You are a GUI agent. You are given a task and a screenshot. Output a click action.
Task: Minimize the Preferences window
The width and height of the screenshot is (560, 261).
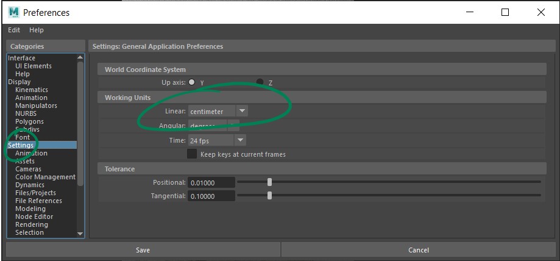point(470,12)
